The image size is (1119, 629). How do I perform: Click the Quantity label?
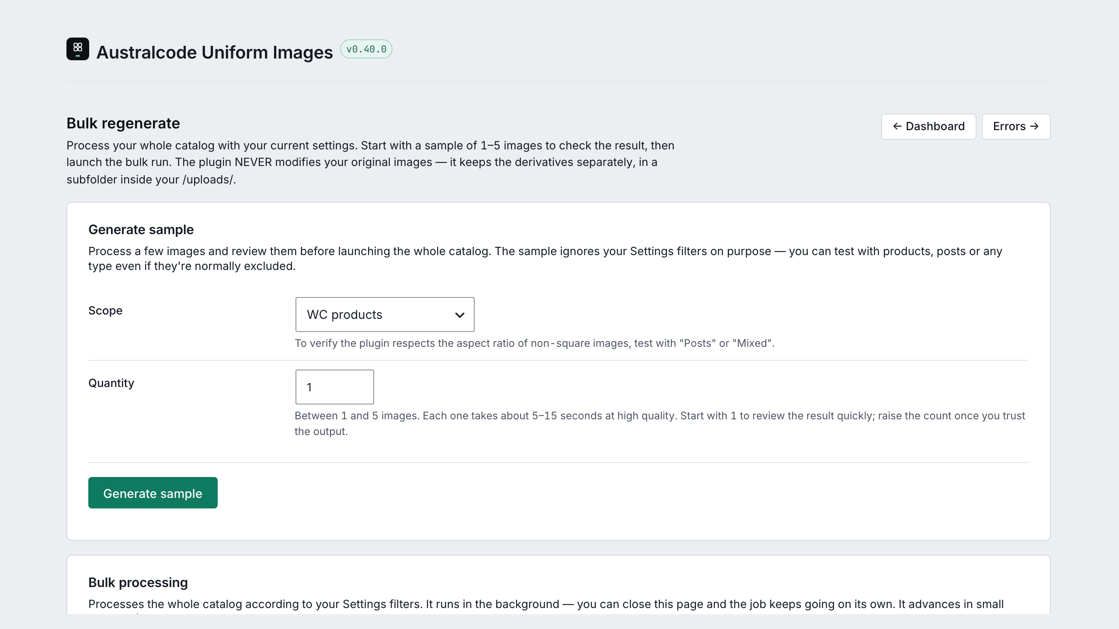coord(111,383)
